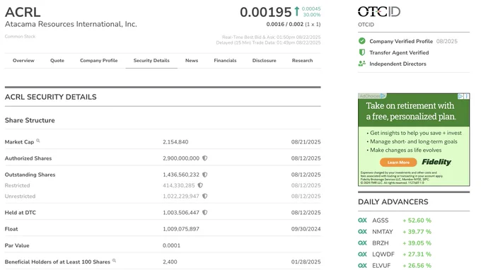Click the Float date 09/30/2024
The height and width of the screenshot is (270, 481).
click(306, 229)
